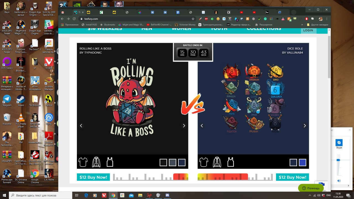
Task: Open the Windows notification center
Action: pos(348,195)
